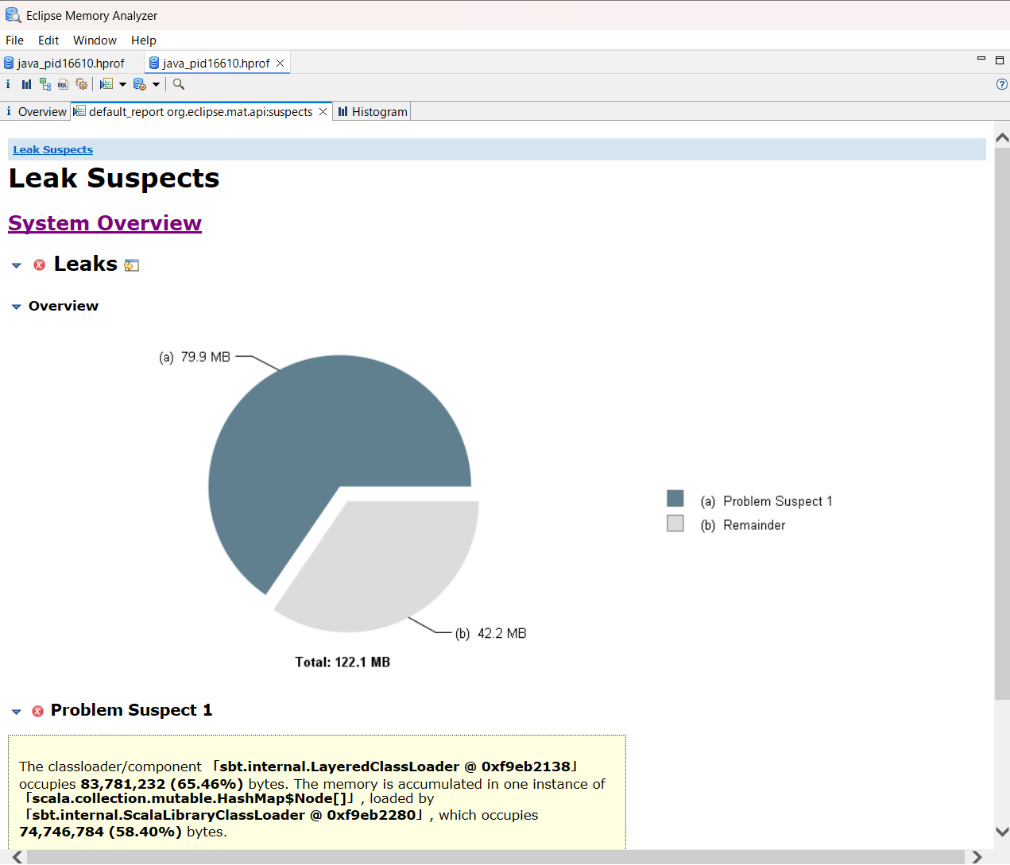Minimize the editor area using the minimize icon
Screen dimensions: 1010x865
point(981,60)
